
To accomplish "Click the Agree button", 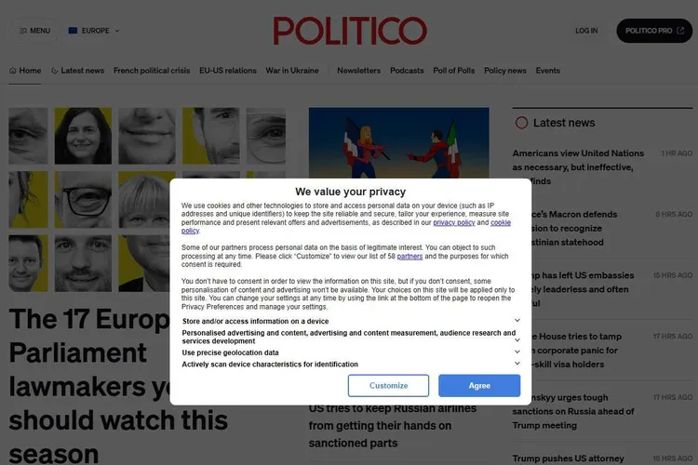I will click(479, 385).
